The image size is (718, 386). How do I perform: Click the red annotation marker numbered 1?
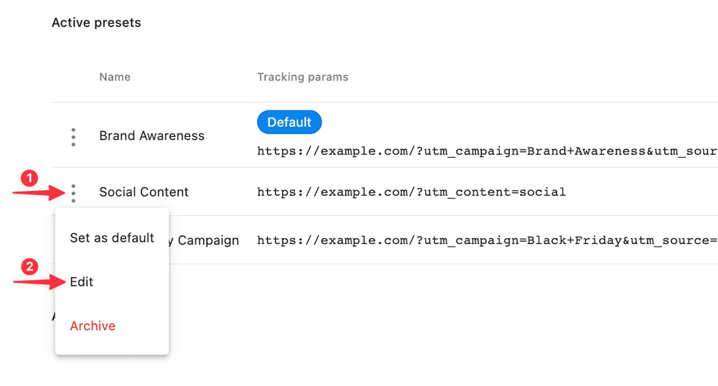coord(28,177)
